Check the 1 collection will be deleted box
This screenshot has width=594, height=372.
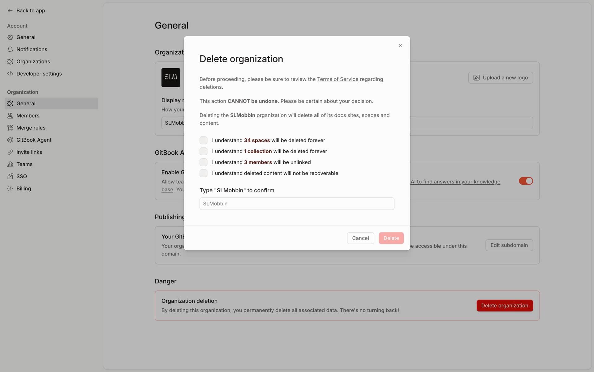coord(204,151)
